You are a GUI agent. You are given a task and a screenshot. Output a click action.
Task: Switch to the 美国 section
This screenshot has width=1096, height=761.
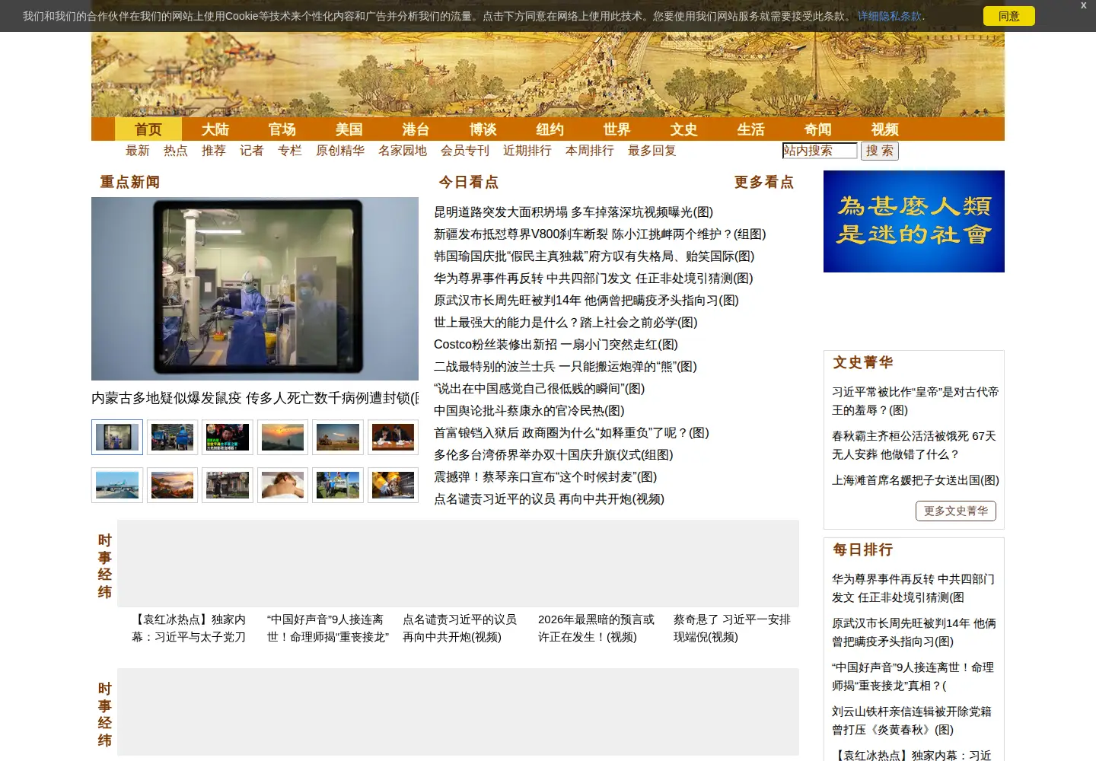tap(349, 129)
